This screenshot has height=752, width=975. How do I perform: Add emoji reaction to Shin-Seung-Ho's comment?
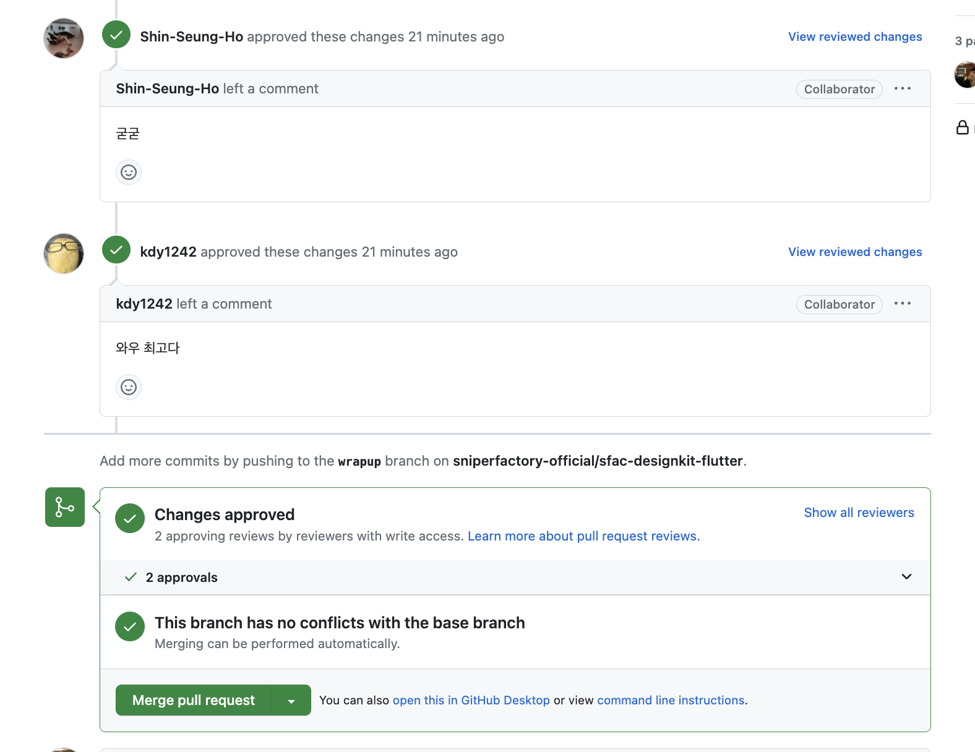[x=129, y=172]
